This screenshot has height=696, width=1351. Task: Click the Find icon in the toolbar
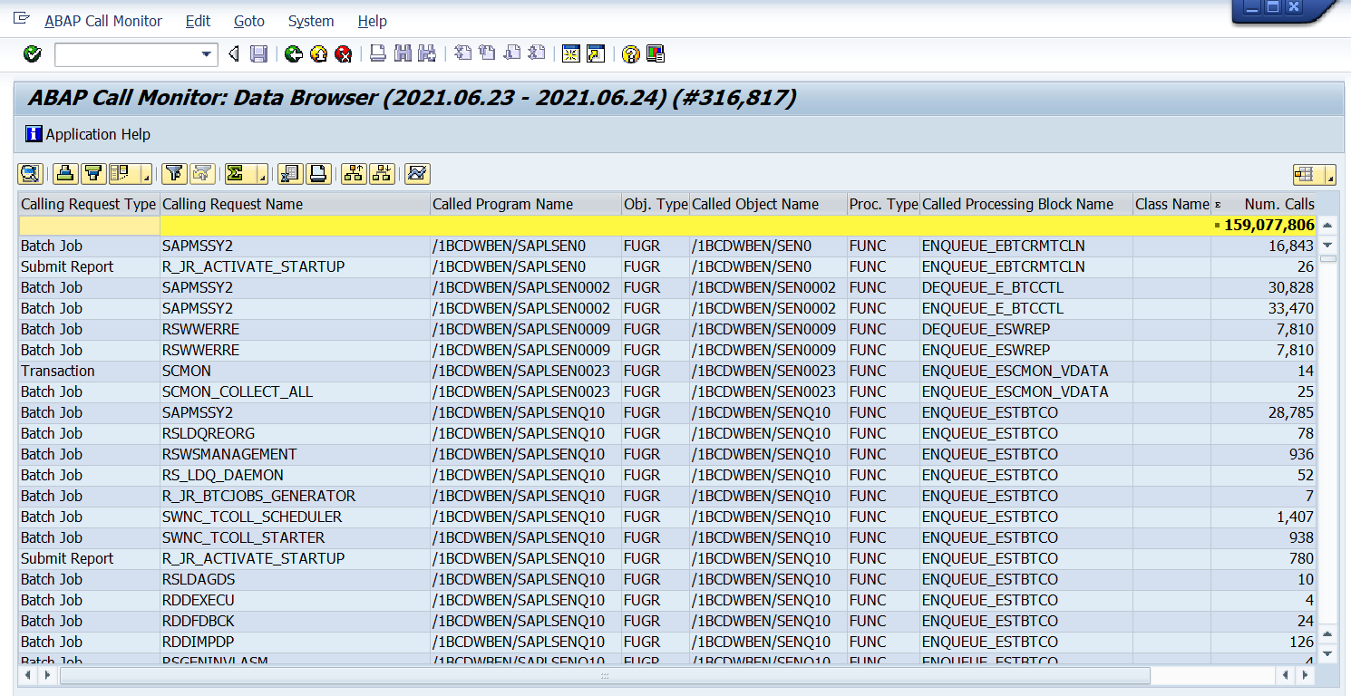click(402, 54)
